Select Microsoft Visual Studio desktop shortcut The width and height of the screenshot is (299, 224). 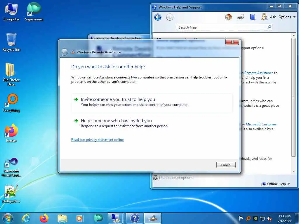[11, 168]
